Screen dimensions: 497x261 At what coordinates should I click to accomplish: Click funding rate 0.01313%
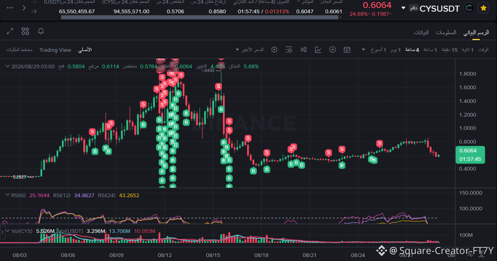[277, 11]
